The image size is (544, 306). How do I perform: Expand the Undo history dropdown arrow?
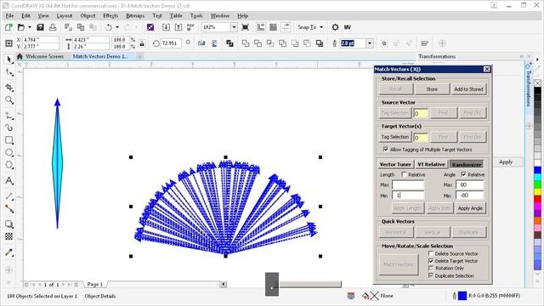[117, 27]
